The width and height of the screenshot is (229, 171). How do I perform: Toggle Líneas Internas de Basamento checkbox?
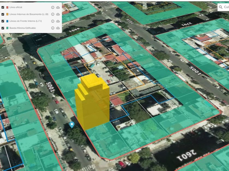point(3,14)
